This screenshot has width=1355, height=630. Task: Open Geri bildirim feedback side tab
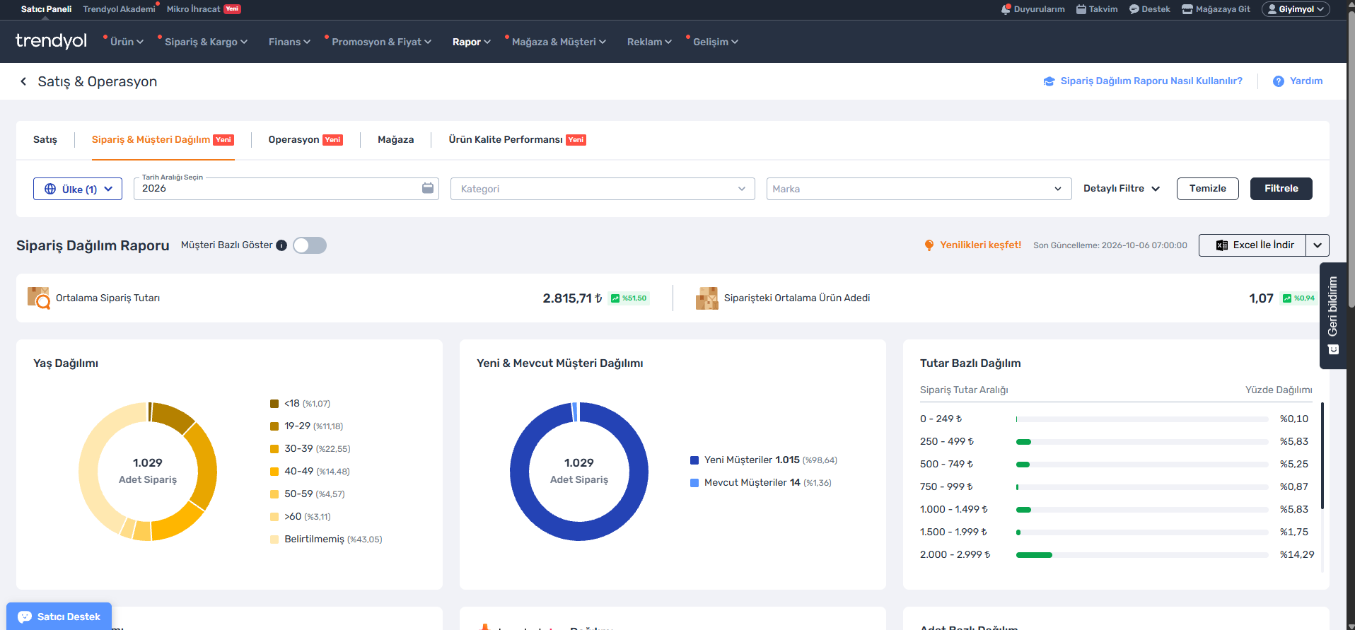(1333, 315)
